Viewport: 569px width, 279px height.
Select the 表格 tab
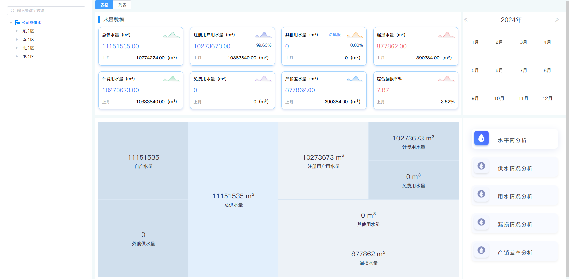[x=104, y=5]
